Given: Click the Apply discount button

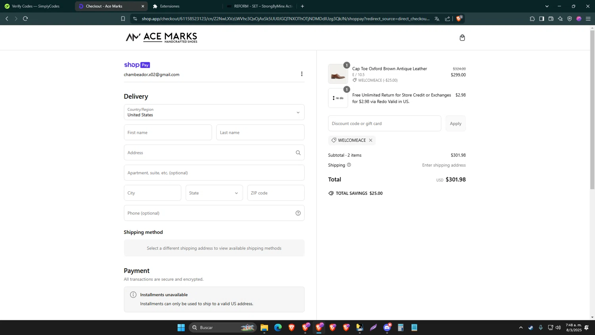Looking at the screenshot, I should click(x=455, y=123).
